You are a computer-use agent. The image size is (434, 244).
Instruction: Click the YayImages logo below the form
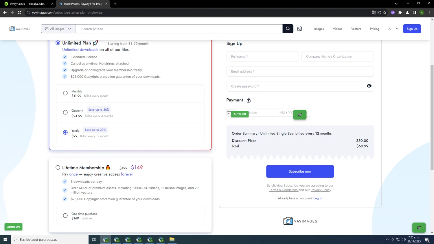click(300, 221)
